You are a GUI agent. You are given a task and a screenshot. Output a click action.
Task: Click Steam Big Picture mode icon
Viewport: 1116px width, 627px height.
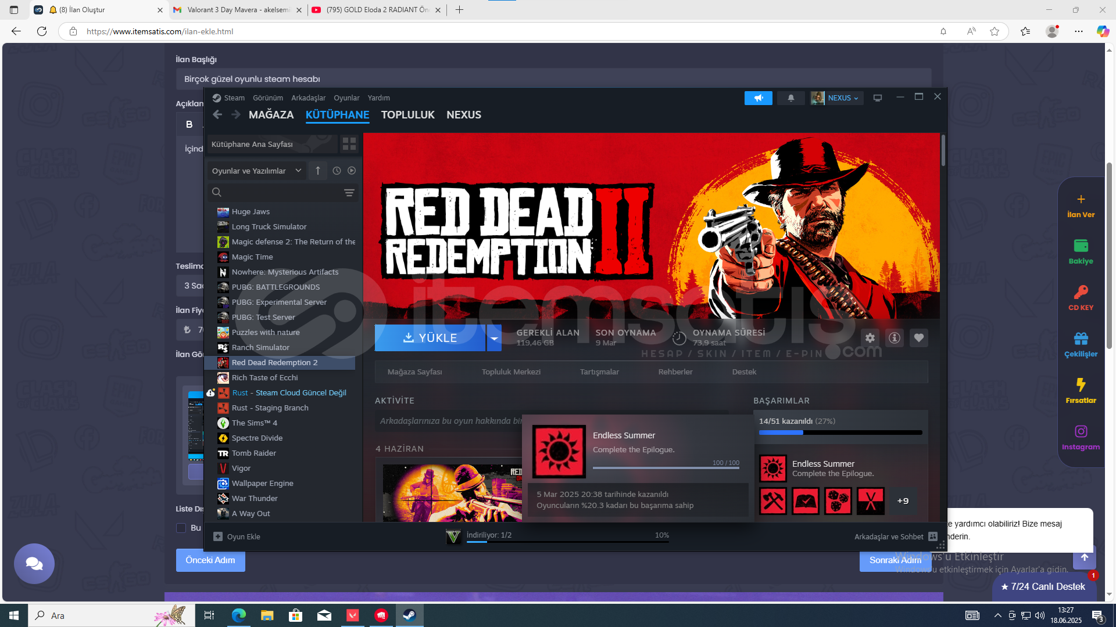coord(878,98)
